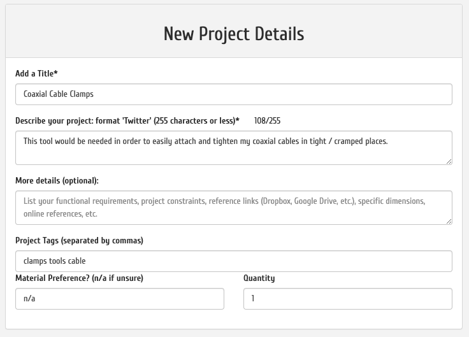
Task: Click the 'Project Tags (separated by commas)' label
Action: (79, 241)
